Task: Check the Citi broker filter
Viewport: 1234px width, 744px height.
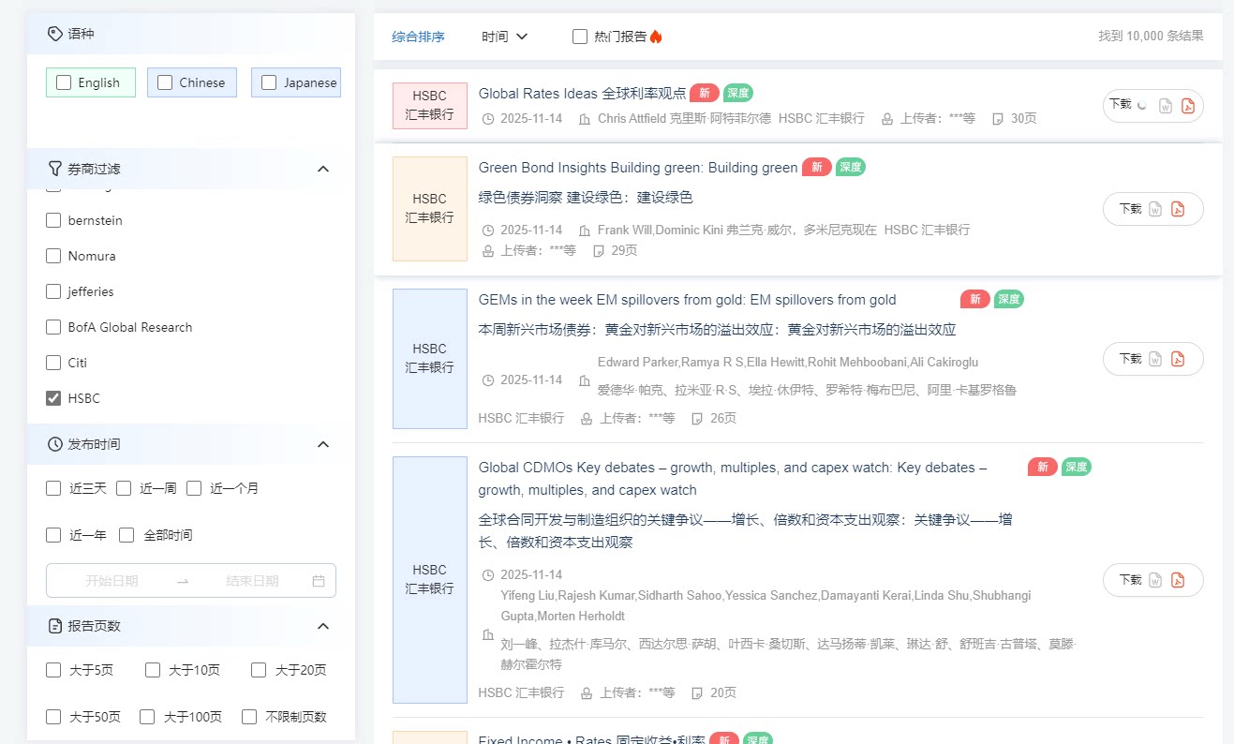Action: (x=53, y=364)
